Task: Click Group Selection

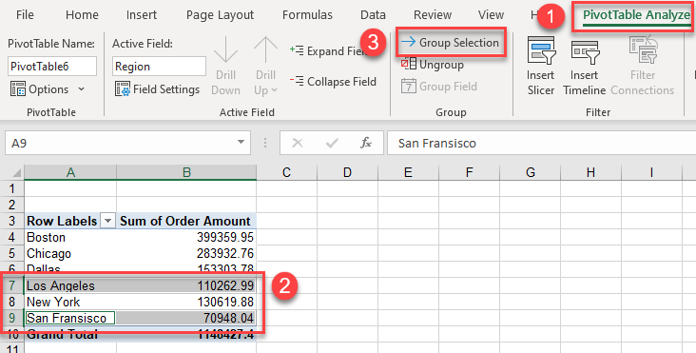Action: [450, 43]
